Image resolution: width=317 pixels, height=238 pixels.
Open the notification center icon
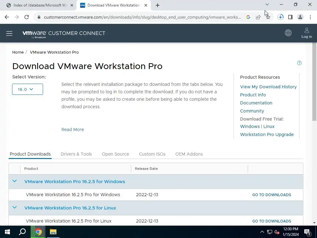pos(307,232)
